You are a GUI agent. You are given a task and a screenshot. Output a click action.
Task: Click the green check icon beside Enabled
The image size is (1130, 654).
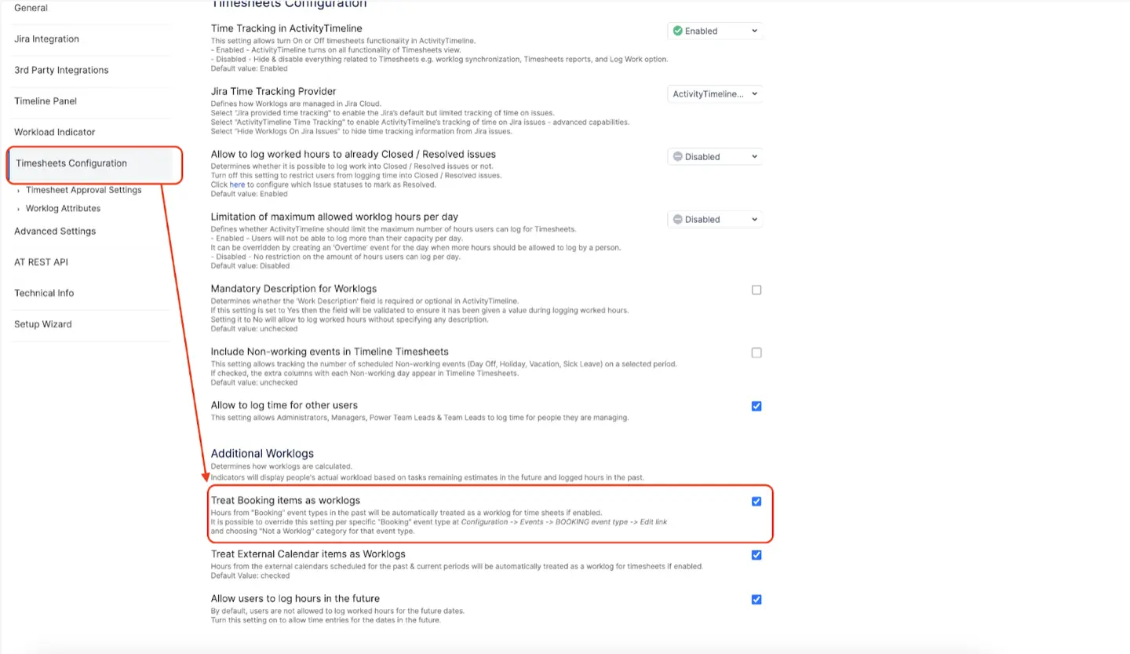(679, 31)
